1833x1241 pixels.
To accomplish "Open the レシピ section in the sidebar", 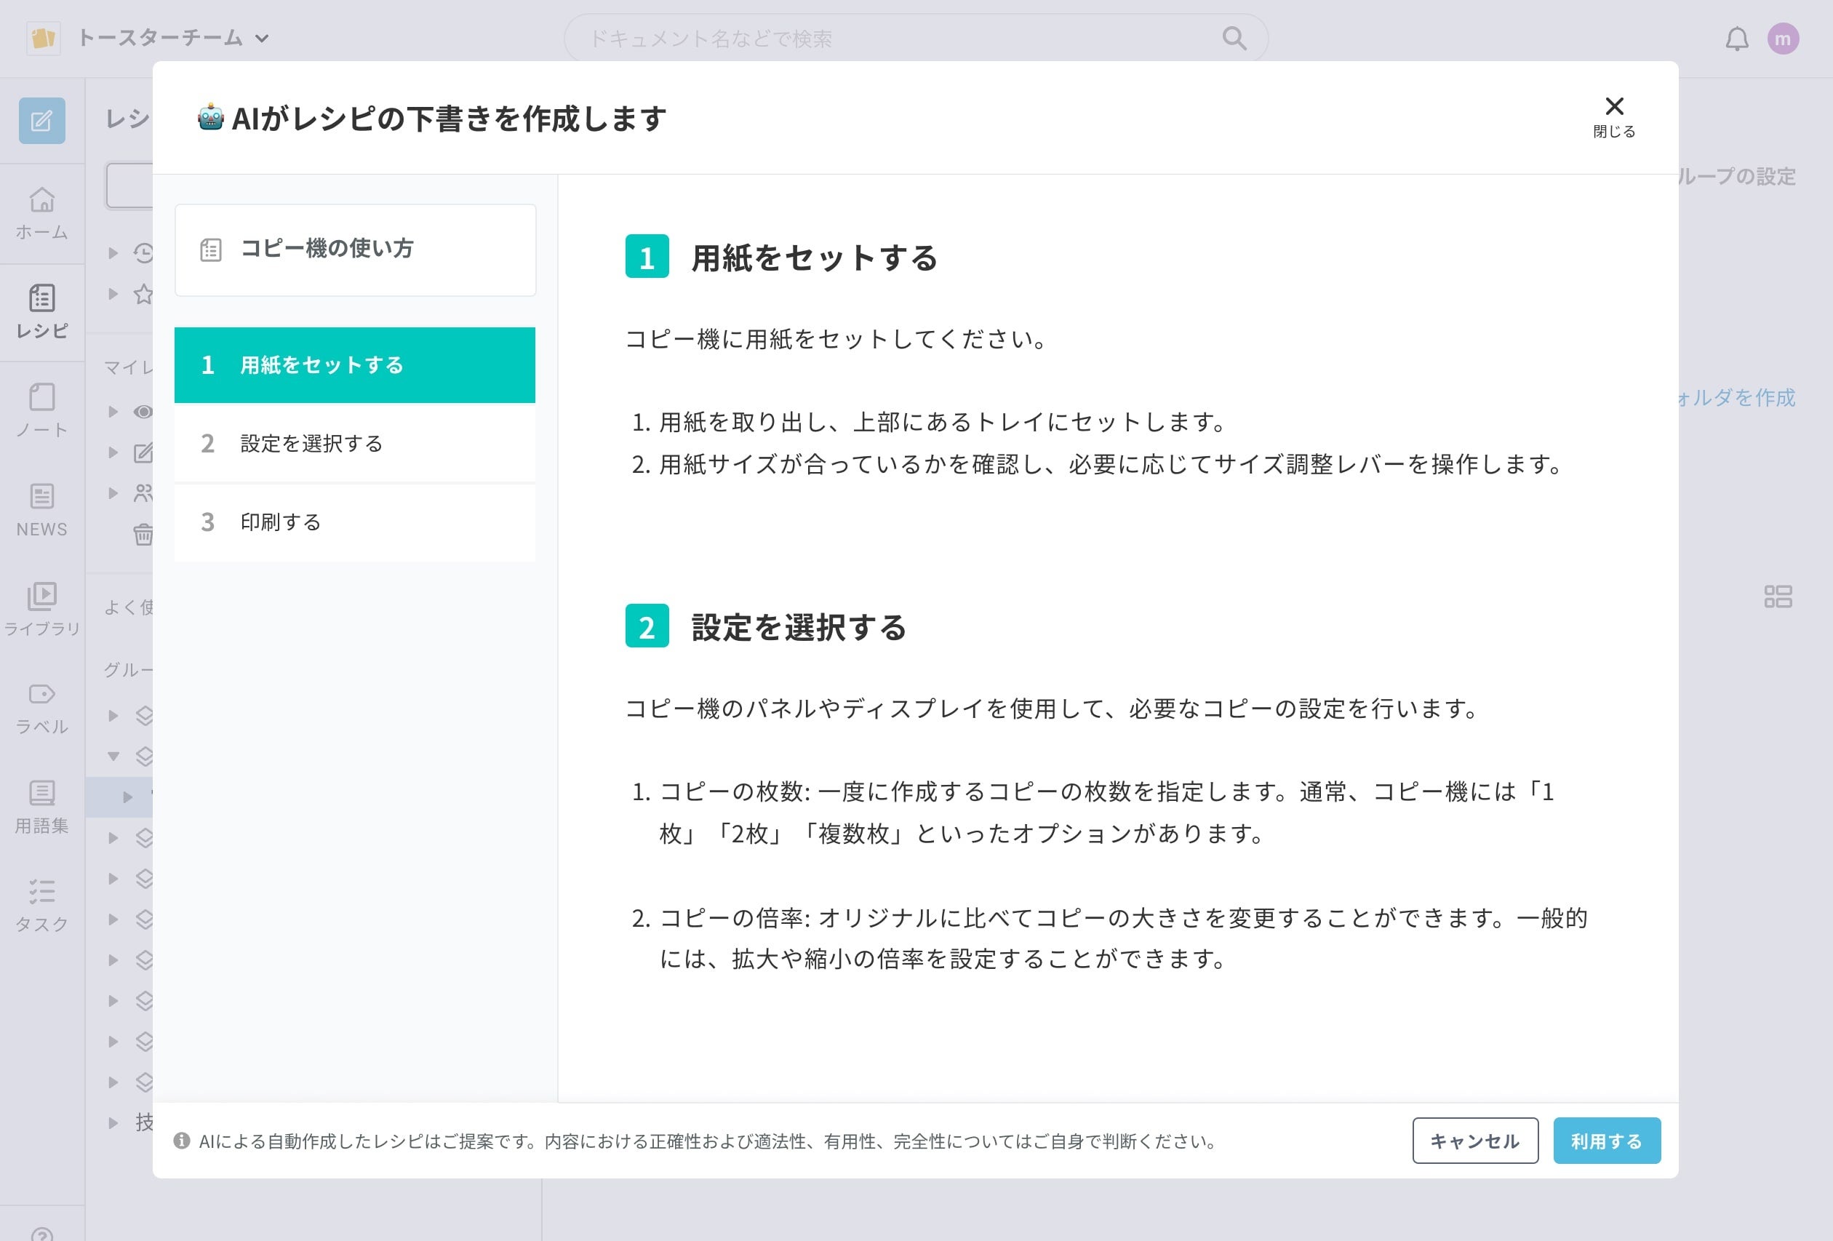I will pos(41,311).
